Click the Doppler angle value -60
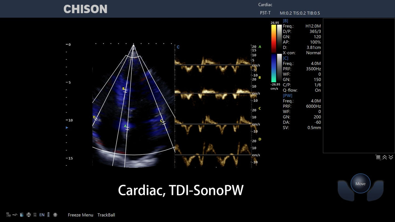The width and height of the screenshot is (395, 222). pos(318,122)
